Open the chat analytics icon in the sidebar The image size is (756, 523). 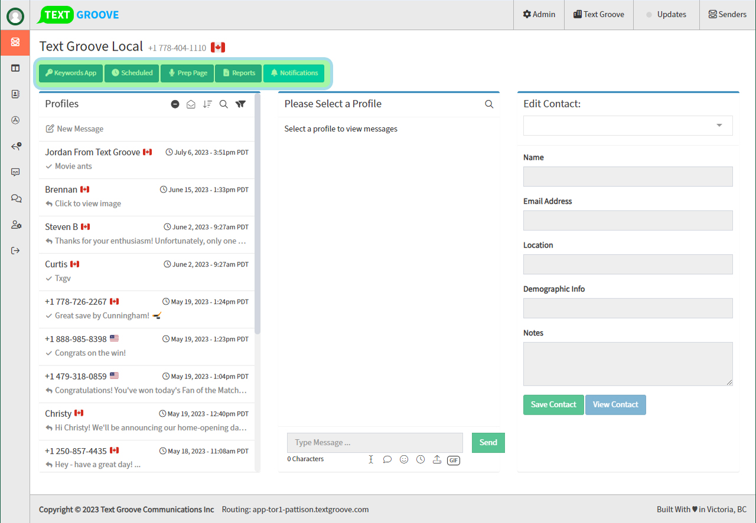(15, 172)
